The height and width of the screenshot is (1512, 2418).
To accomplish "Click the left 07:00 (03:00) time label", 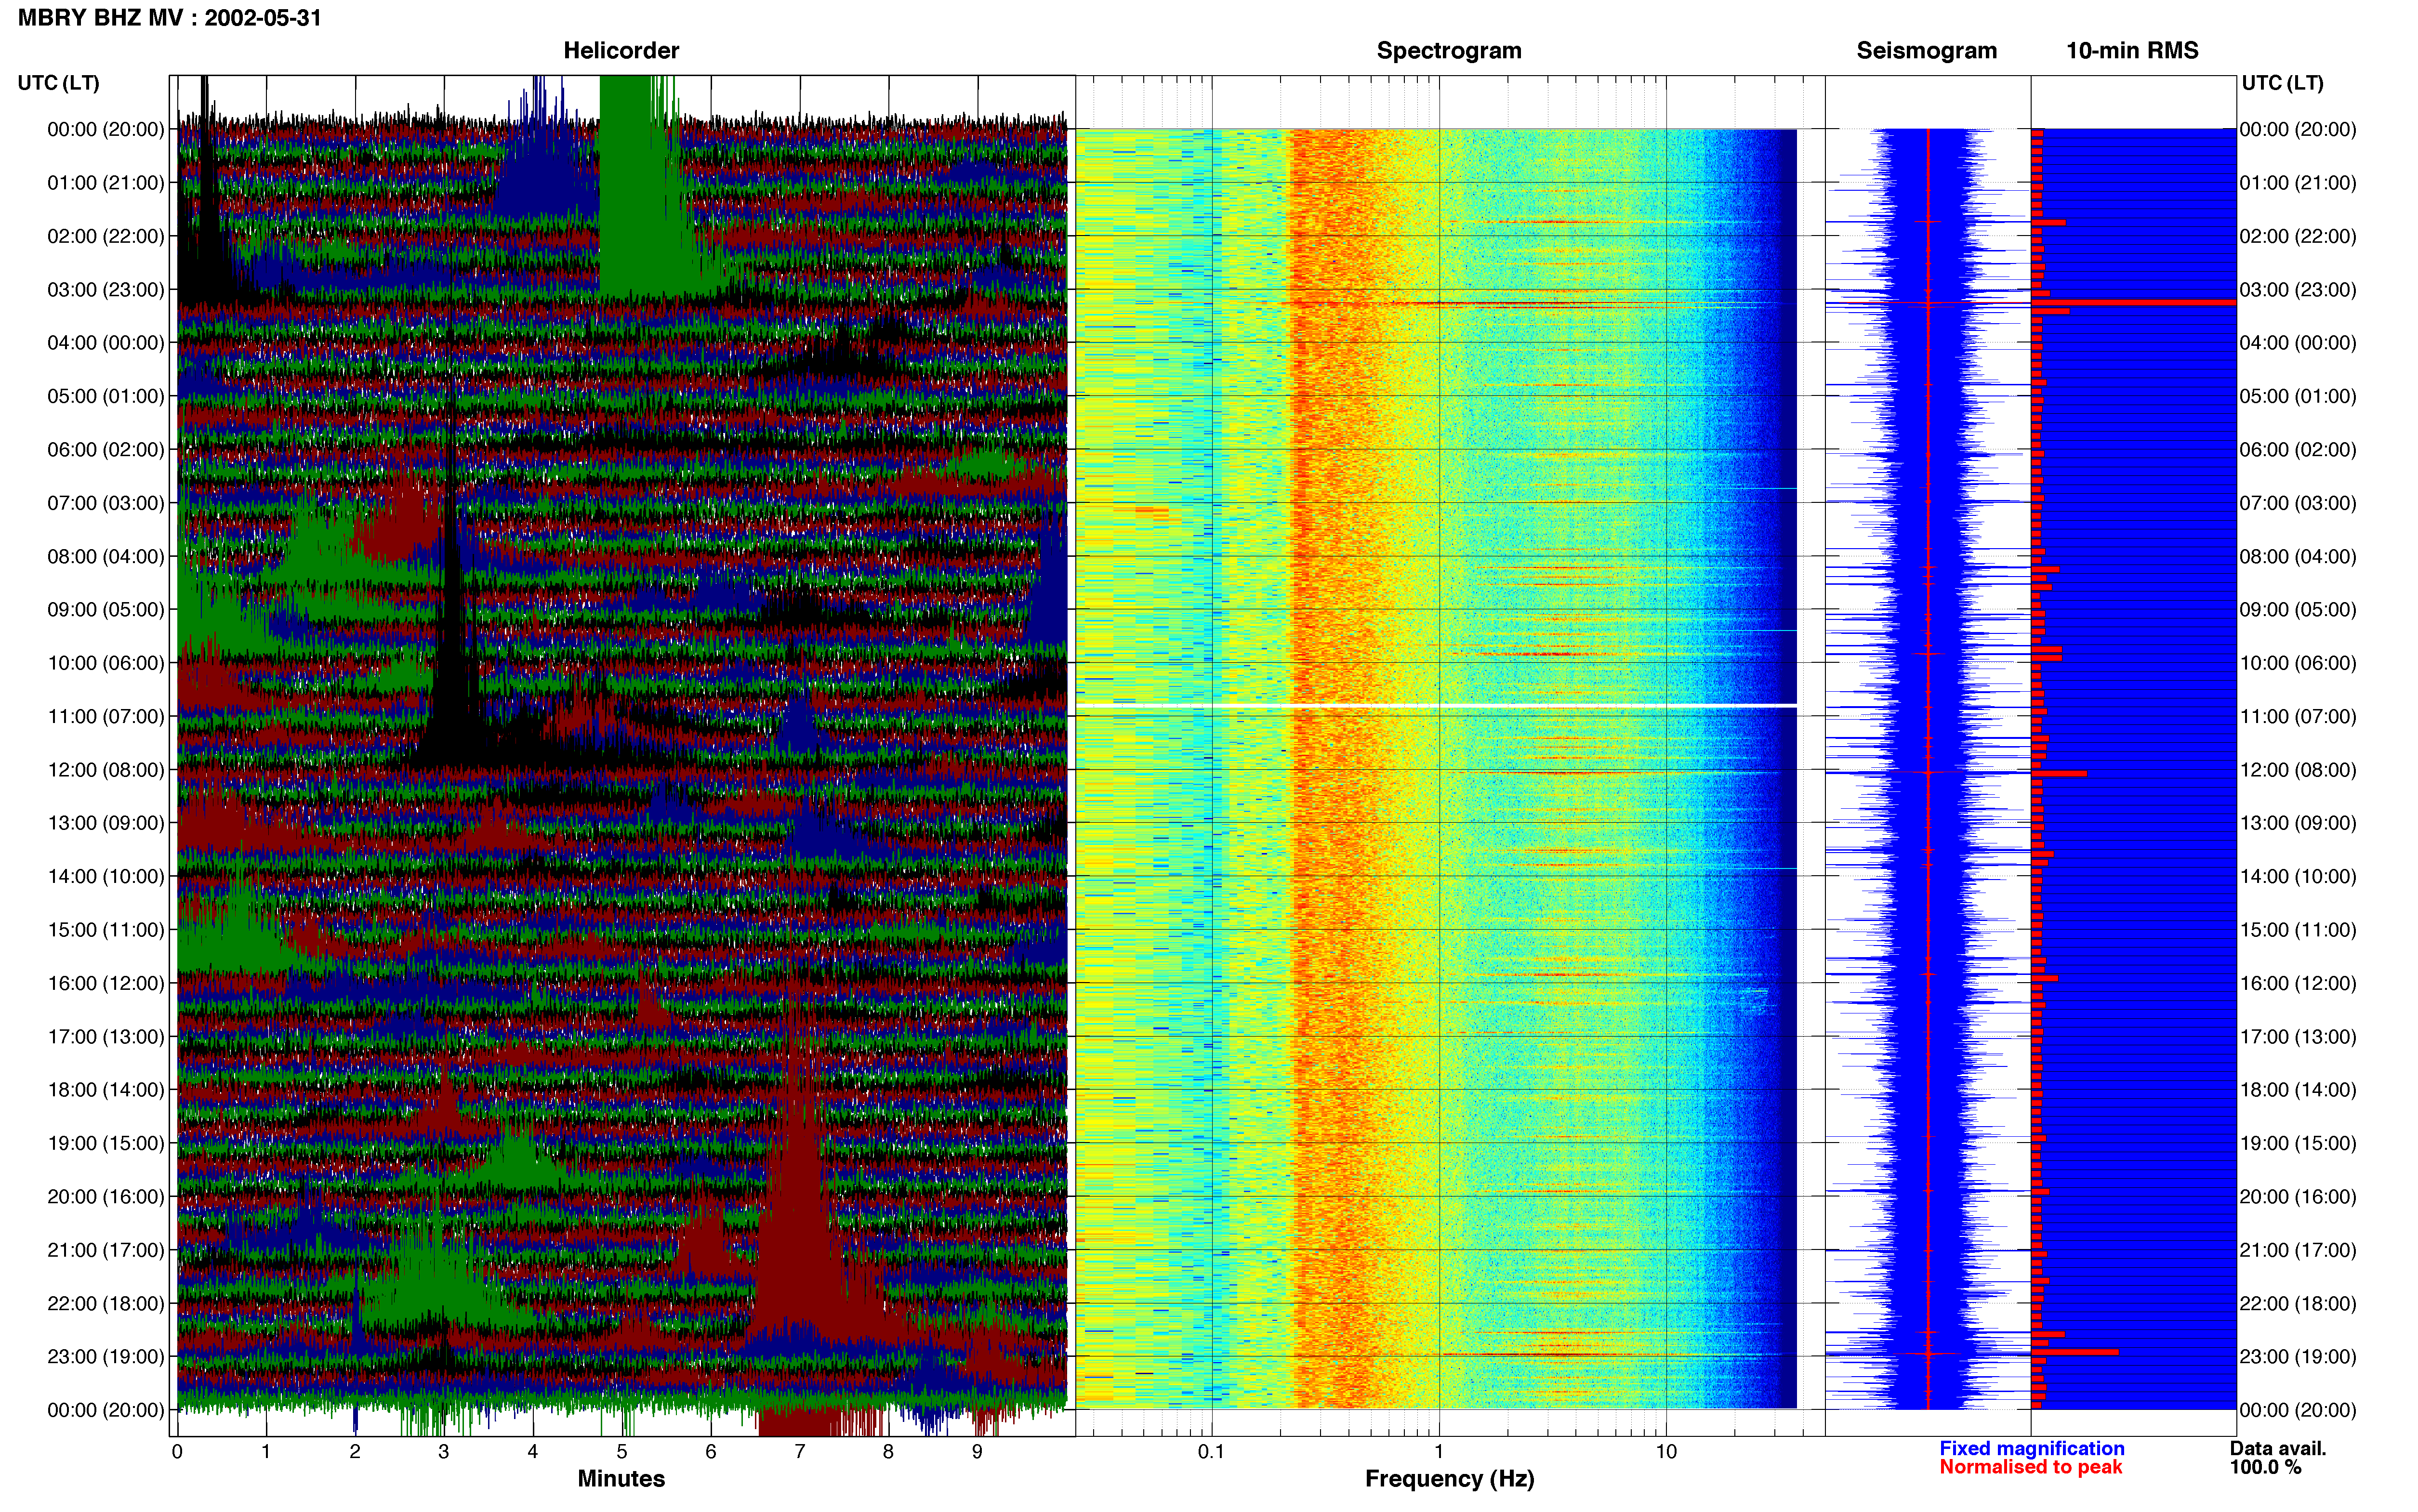I will (x=105, y=503).
